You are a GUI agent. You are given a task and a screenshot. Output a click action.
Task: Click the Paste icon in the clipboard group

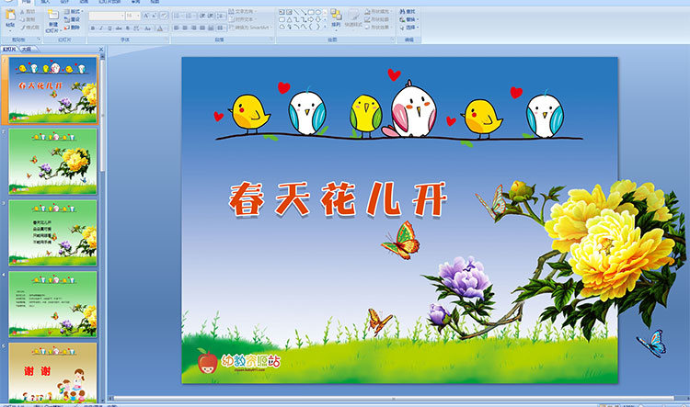[x=8, y=19]
